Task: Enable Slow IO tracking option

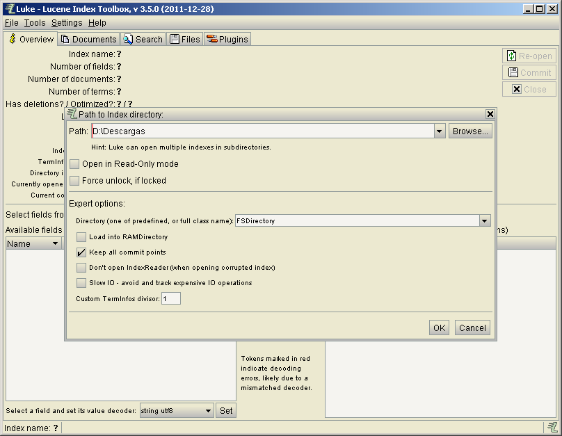Action: point(81,283)
